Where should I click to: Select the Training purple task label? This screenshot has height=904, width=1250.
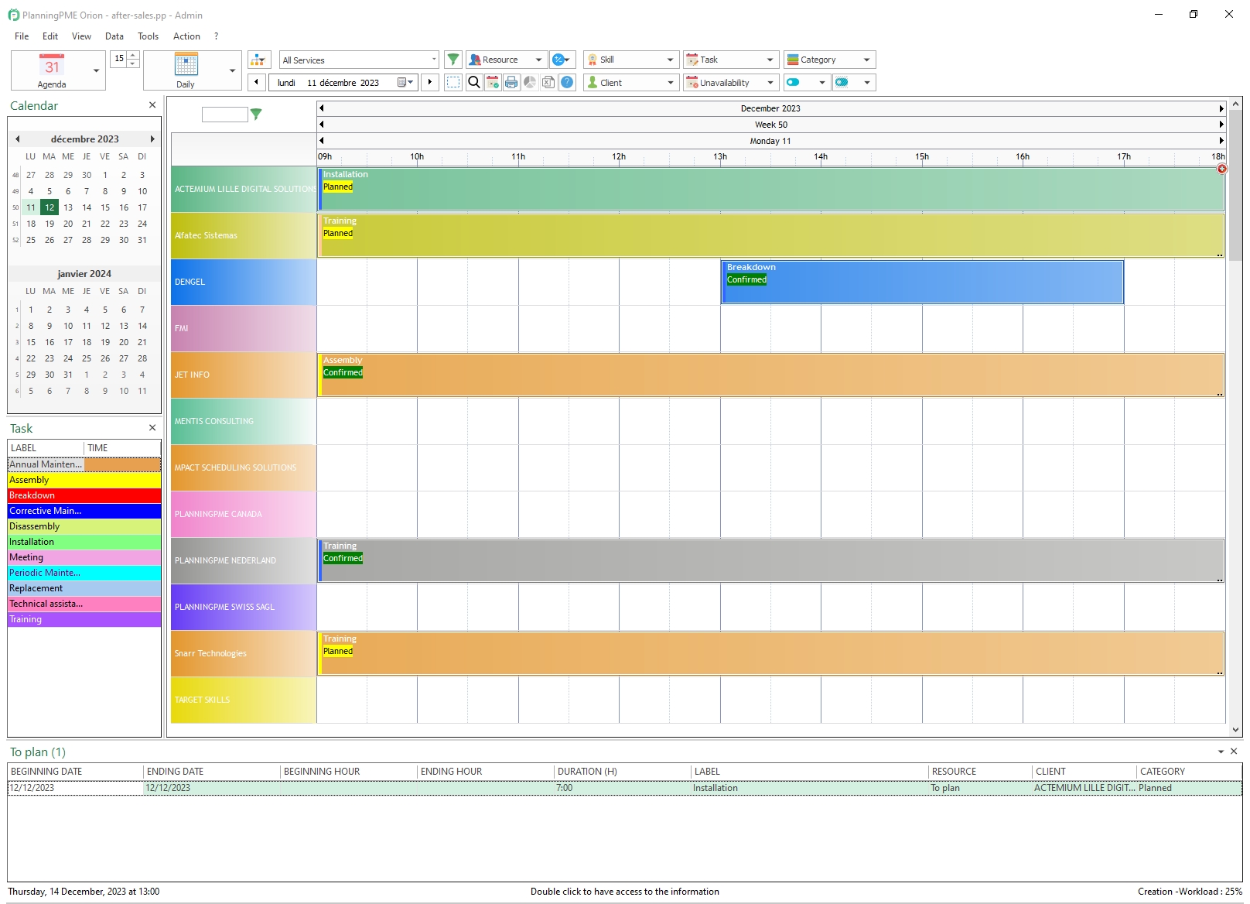pyautogui.click(x=84, y=619)
